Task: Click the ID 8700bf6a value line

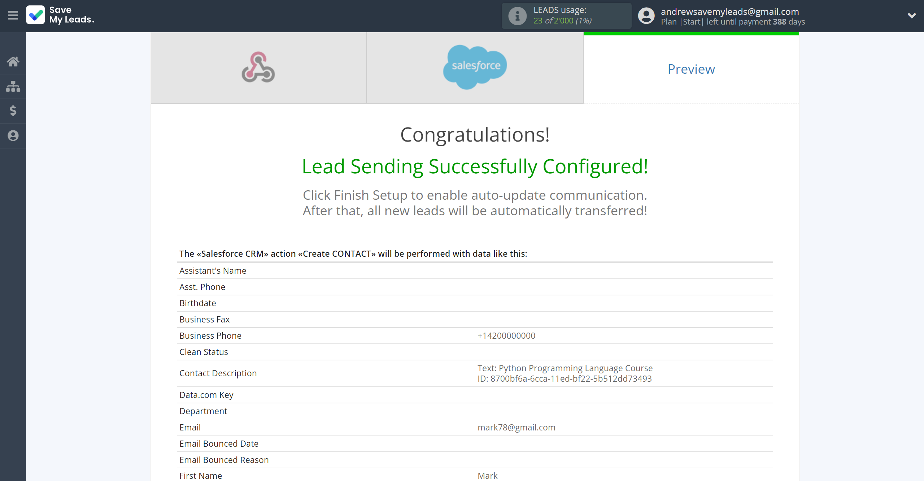Action: [565, 378]
